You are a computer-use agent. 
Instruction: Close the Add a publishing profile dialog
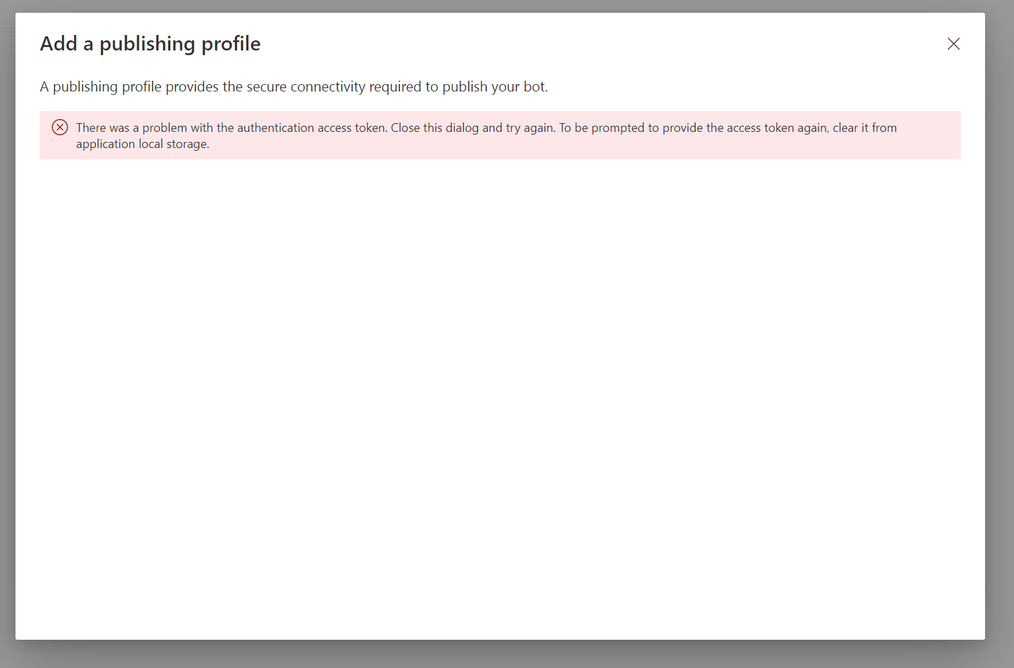point(953,44)
